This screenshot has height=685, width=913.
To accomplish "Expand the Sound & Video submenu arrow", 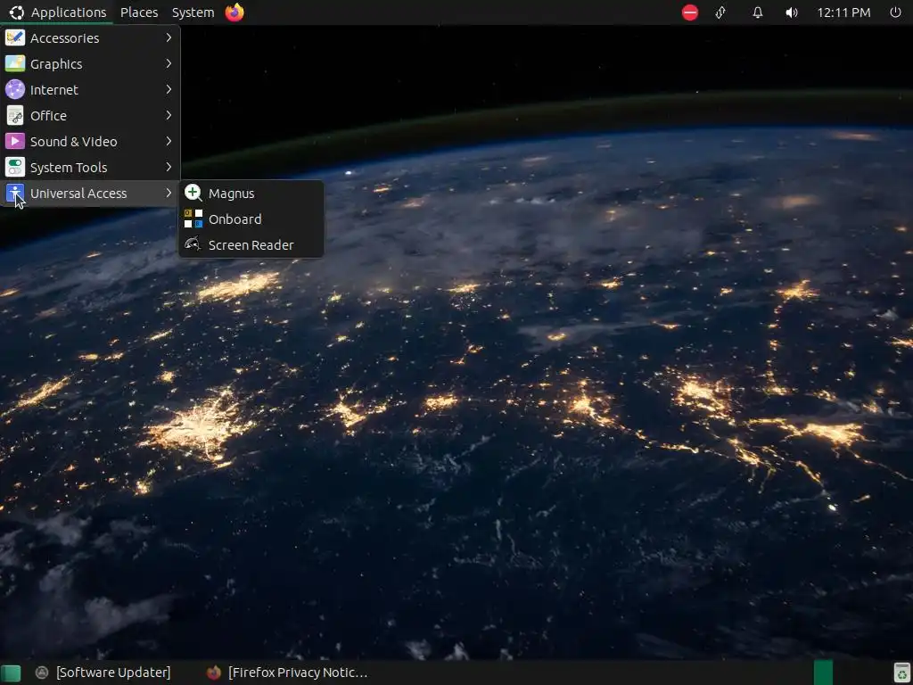I will click(169, 141).
